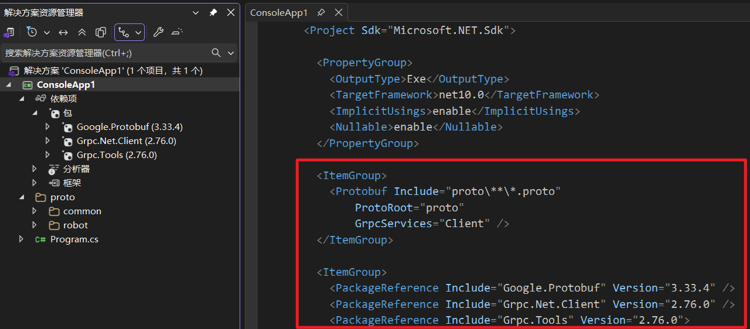This screenshot has height=329, width=750.
Task: Toggle the pending changes filter
Action: click(x=32, y=32)
